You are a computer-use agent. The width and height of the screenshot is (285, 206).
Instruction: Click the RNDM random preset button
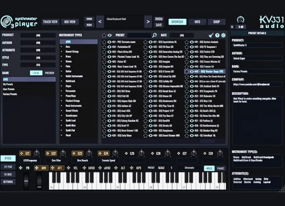click(159, 19)
